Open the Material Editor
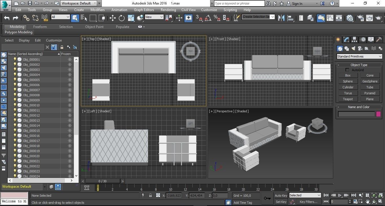 pyautogui.click(x=350, y=18)
